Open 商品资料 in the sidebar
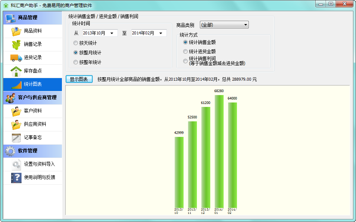 pos(33,31)
